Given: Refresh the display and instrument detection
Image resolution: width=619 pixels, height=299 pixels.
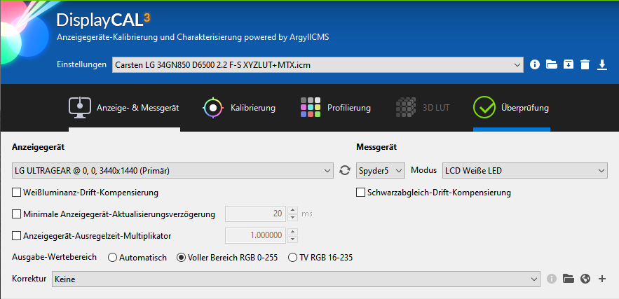Looking at the screenshot, I should [x=345, y=170].
